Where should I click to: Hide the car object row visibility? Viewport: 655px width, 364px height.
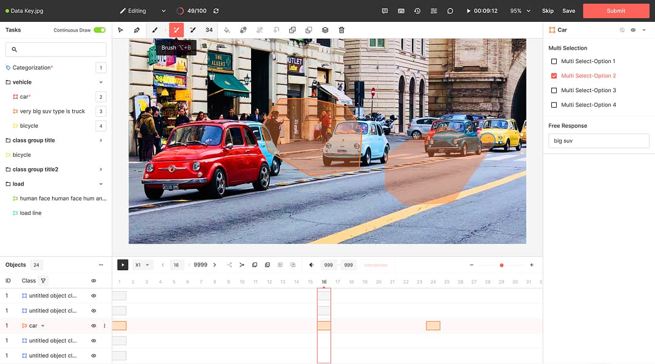click(93, 326)
